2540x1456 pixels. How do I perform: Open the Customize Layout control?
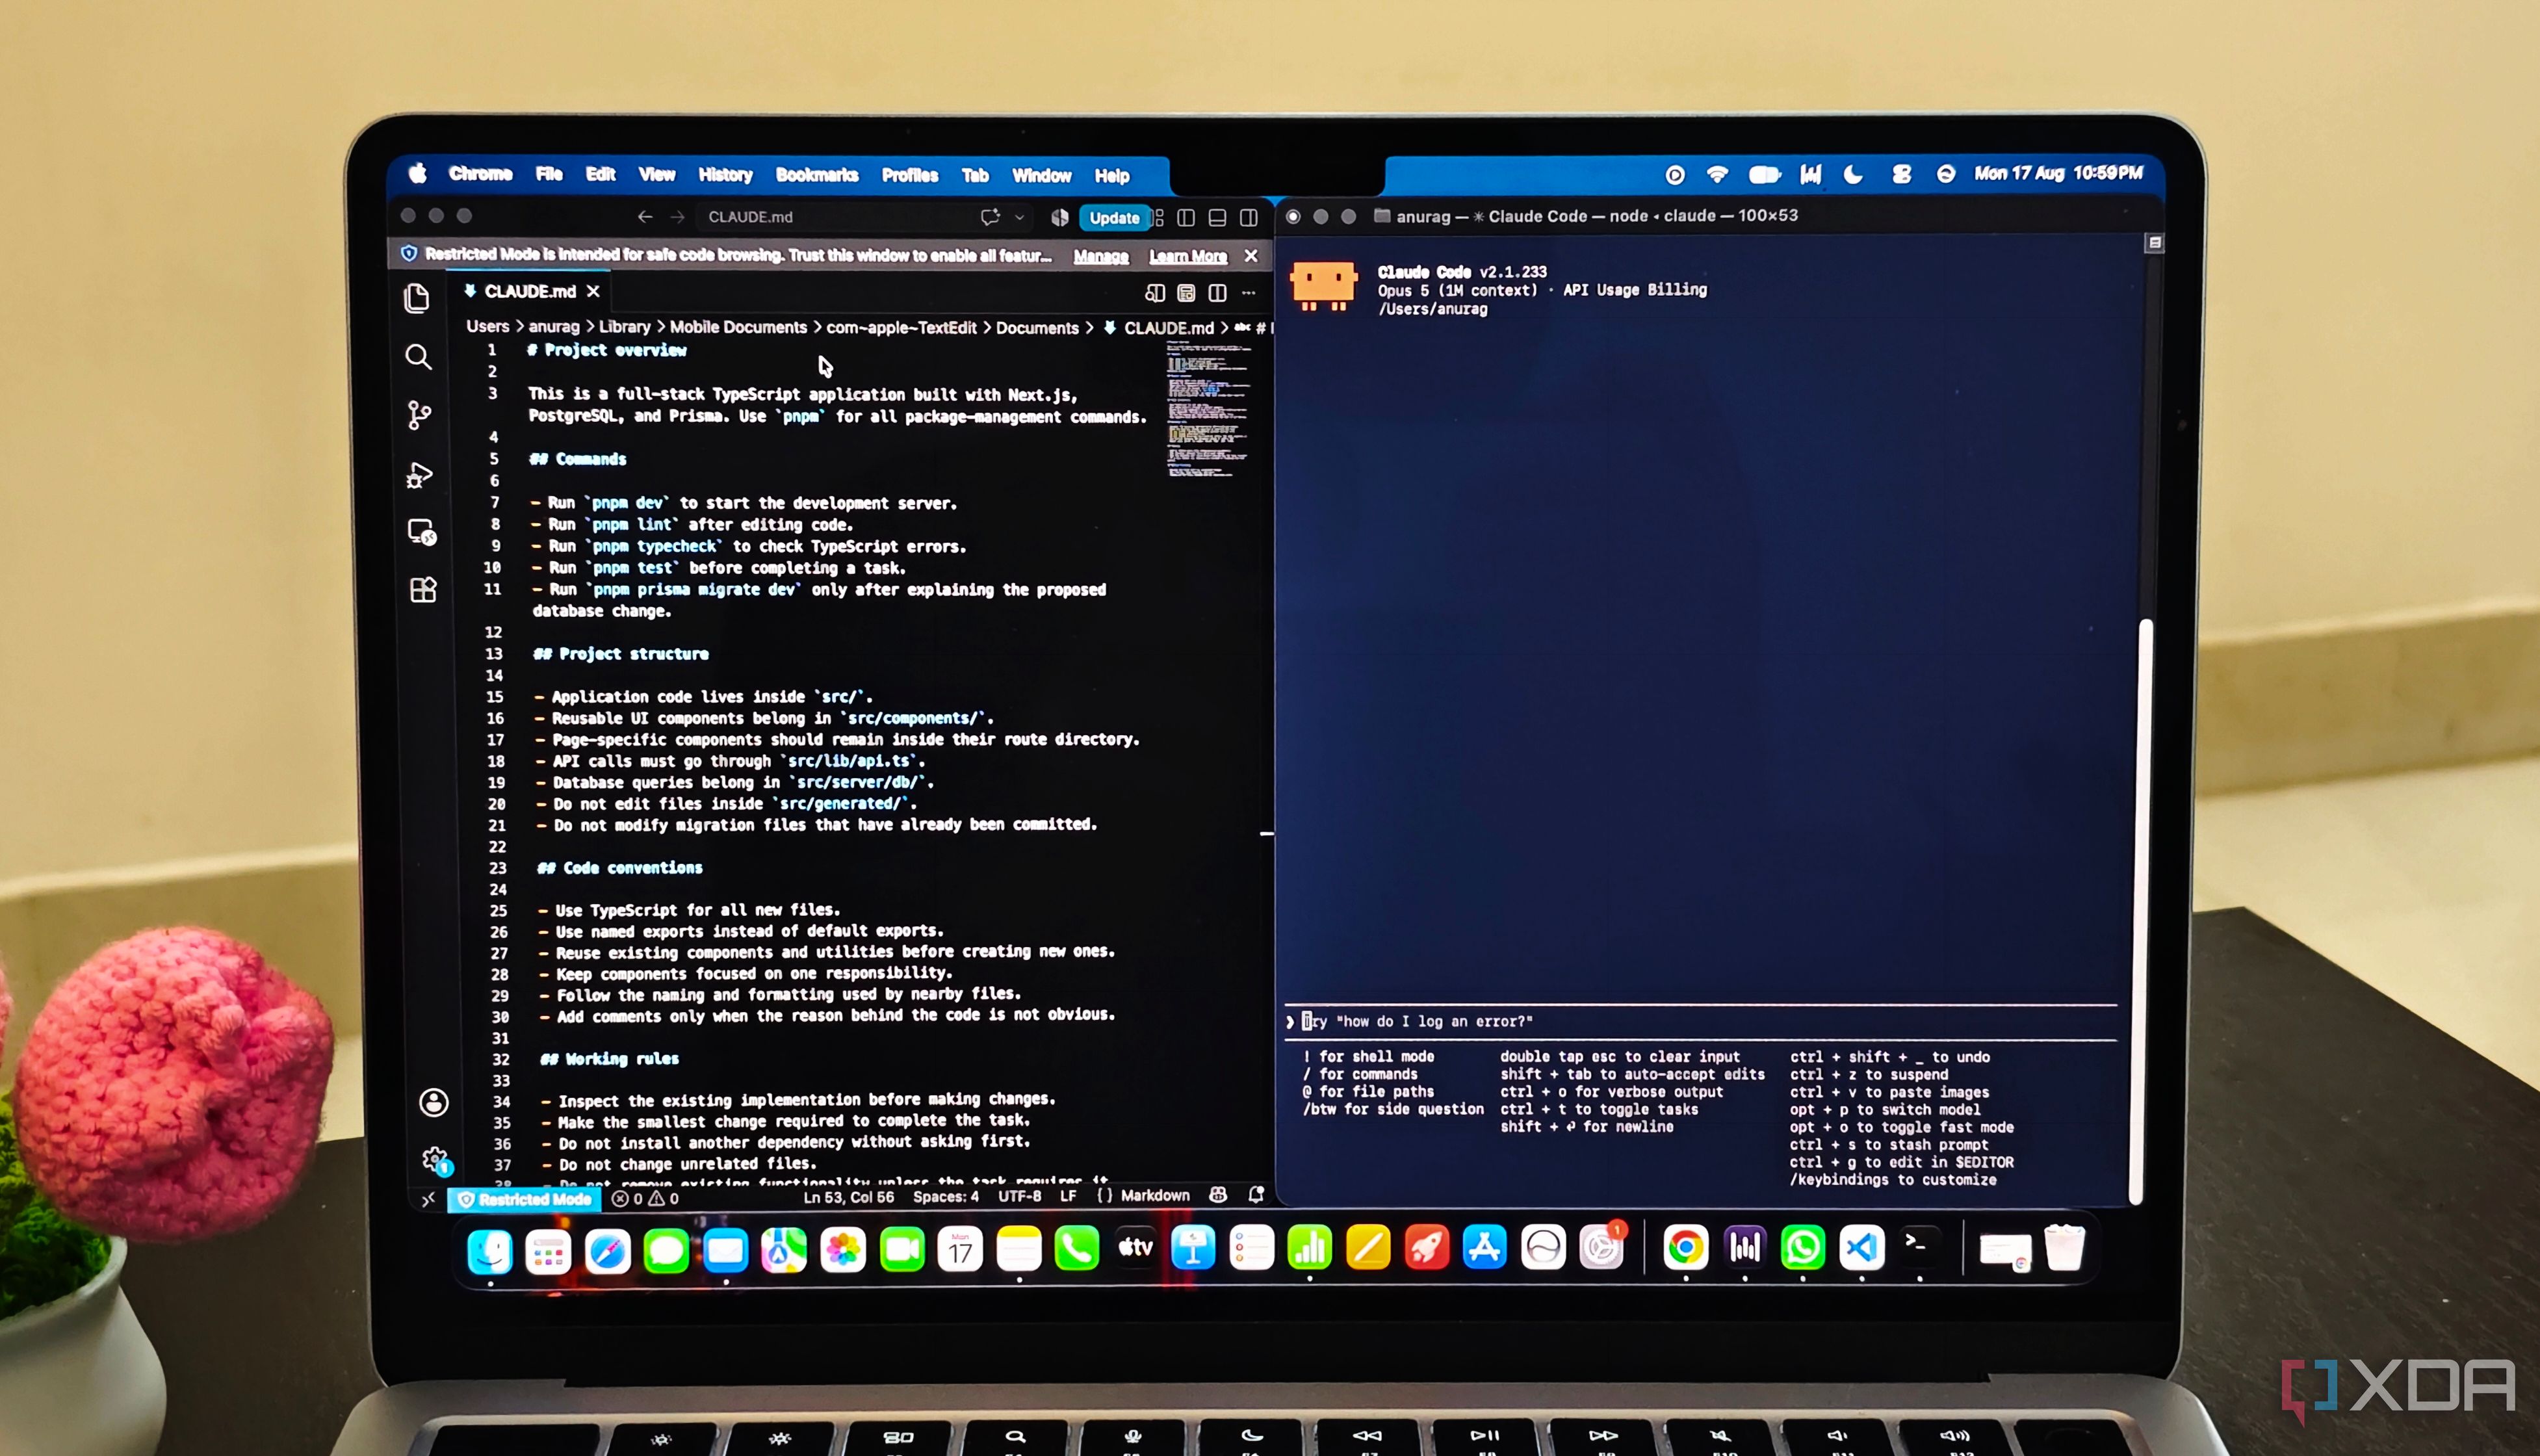[1159, 217]
